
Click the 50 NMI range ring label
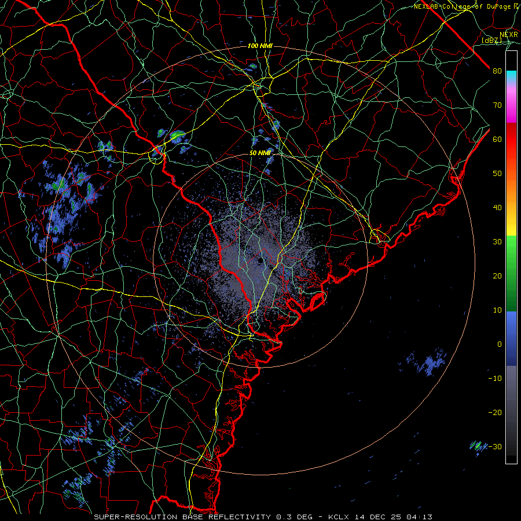[x=260, y=153]
